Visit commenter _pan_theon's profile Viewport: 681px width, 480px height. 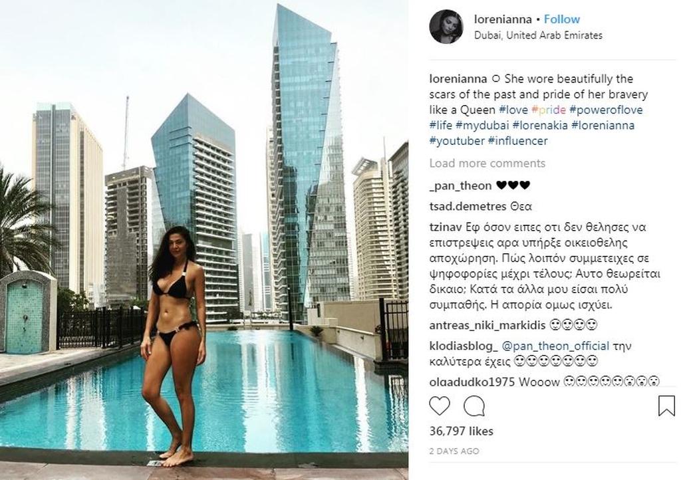click(x=460, y=185)
